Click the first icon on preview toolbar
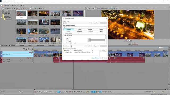The width and height of the screenshot is (170, 95). (x=87, y=9)
